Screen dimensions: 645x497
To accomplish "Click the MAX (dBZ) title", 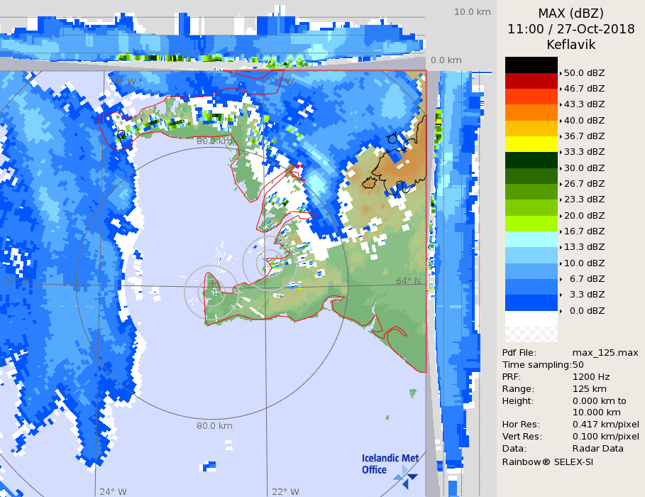I will (570, 13).
